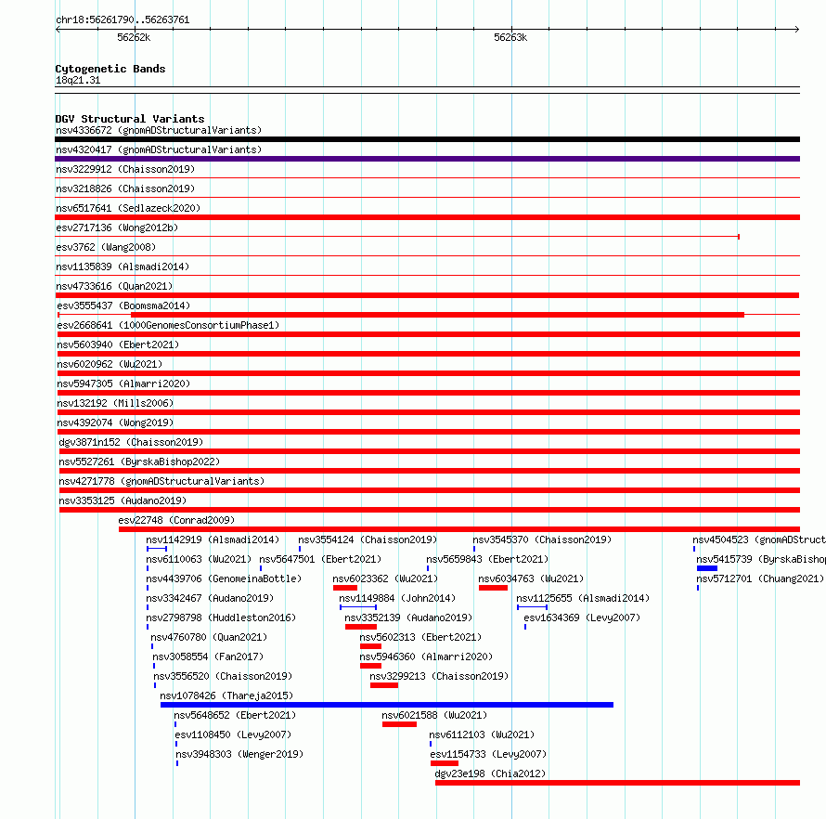Click nsv6110063 (Wu2021) label
Screen dimensions: 826x819
click(x=199, y=559)
